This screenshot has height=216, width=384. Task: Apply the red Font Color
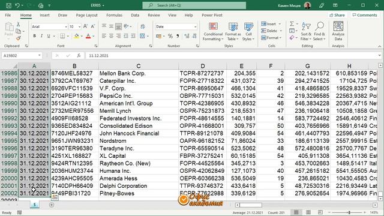[88, 36]
